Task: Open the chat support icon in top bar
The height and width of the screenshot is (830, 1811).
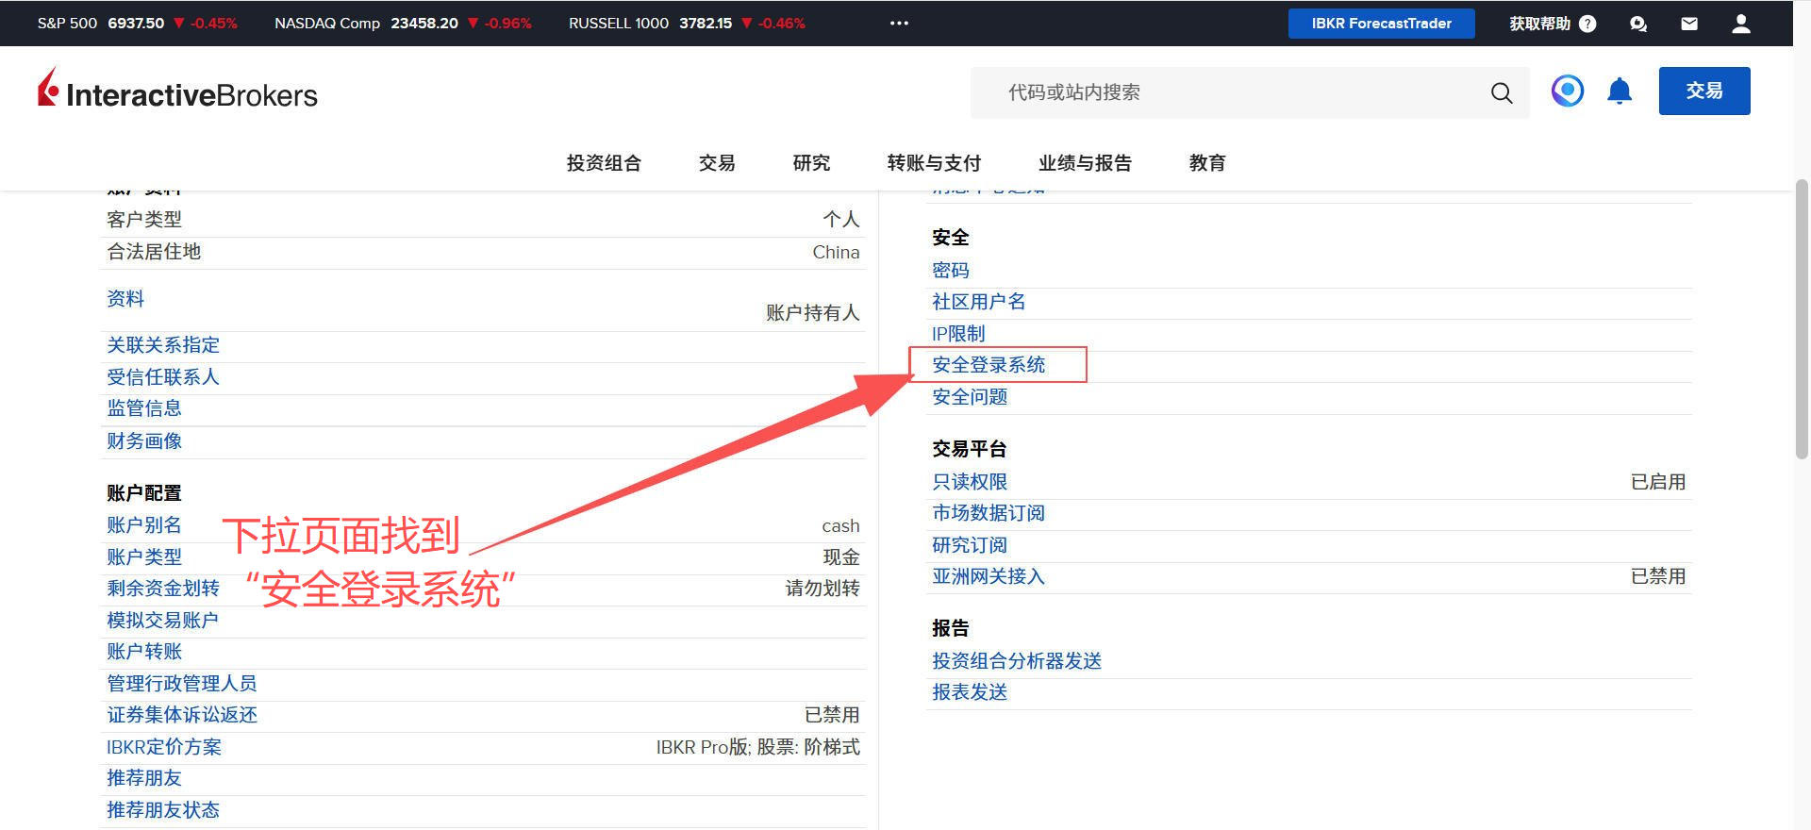Action: click(x=1638, y=24)
